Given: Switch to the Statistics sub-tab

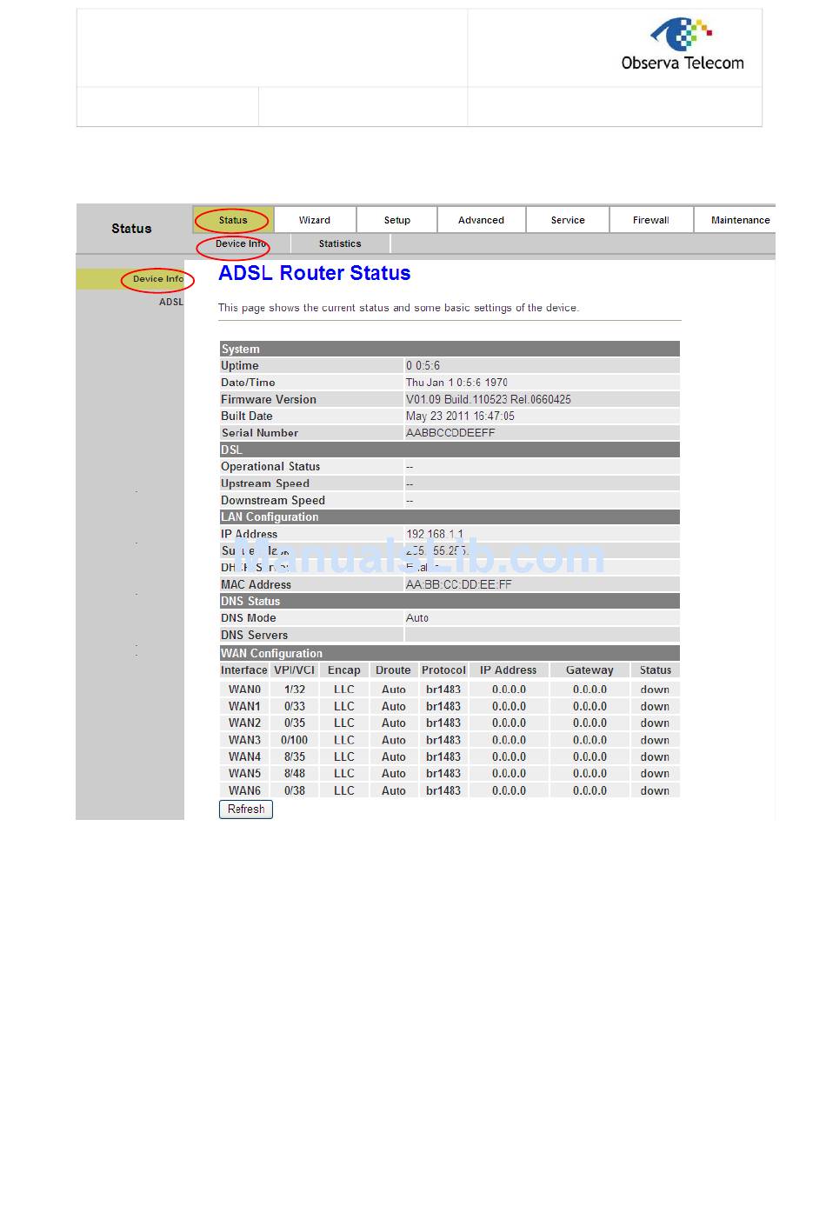Looking at the screenshot, I should (x=340, y=243).
